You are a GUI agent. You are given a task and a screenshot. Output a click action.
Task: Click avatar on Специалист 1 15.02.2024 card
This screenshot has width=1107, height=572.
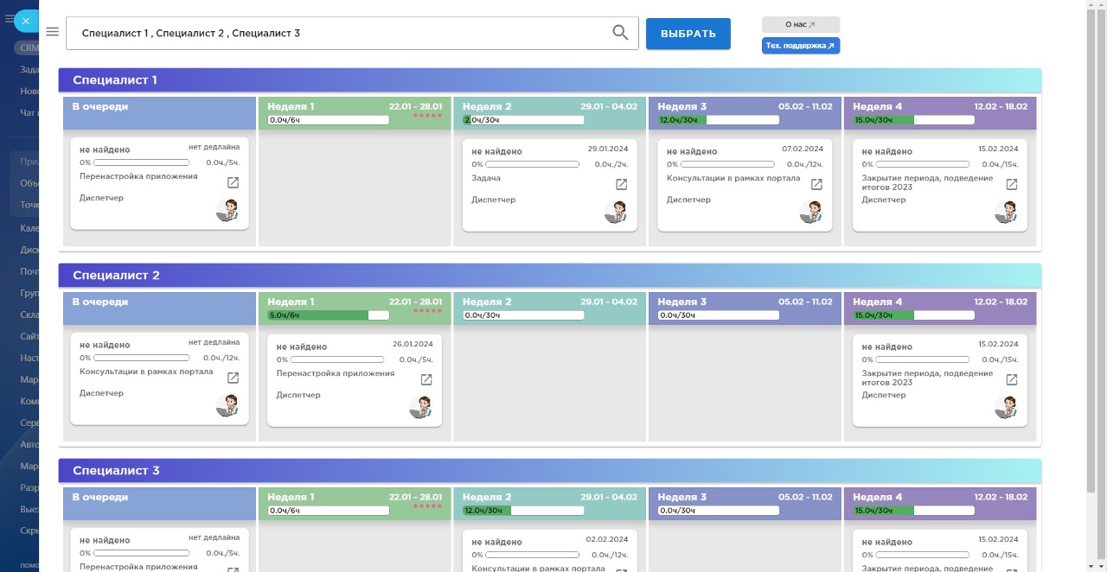[1006, 212]
